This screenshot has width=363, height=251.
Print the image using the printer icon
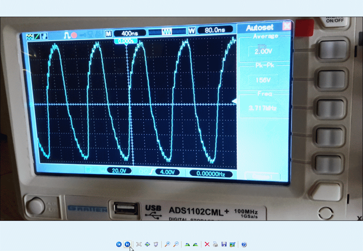(x=216, y=244)
